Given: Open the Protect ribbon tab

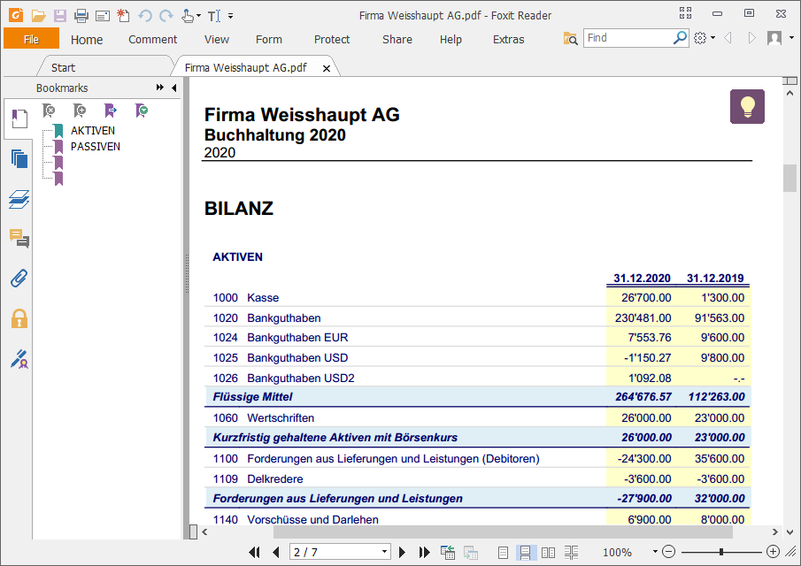Looking at the screenshot, I should tap(332, 39).
